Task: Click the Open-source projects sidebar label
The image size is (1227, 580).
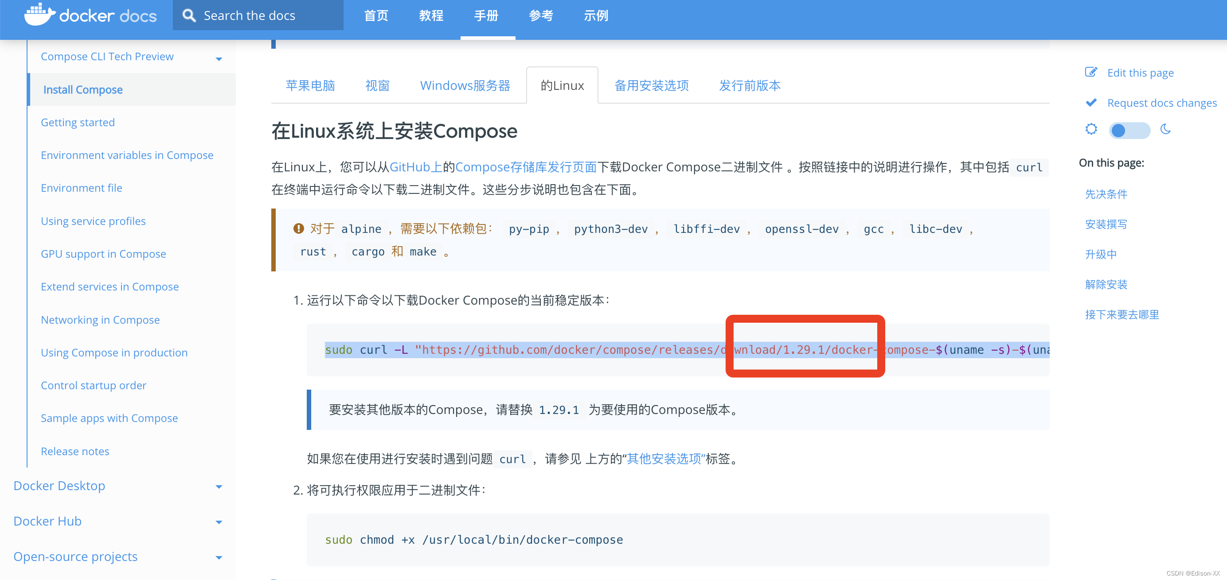Action: pyautogui.click(x=75, y=557)
